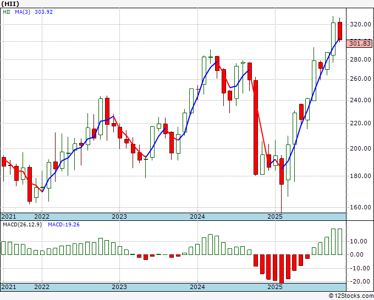This screenshot has width=374, height=300.
Task: Click the latest red candlestick near 320
Action: point(340,31)
